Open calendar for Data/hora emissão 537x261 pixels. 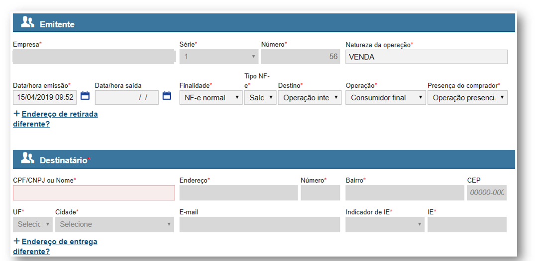point(85,96)
